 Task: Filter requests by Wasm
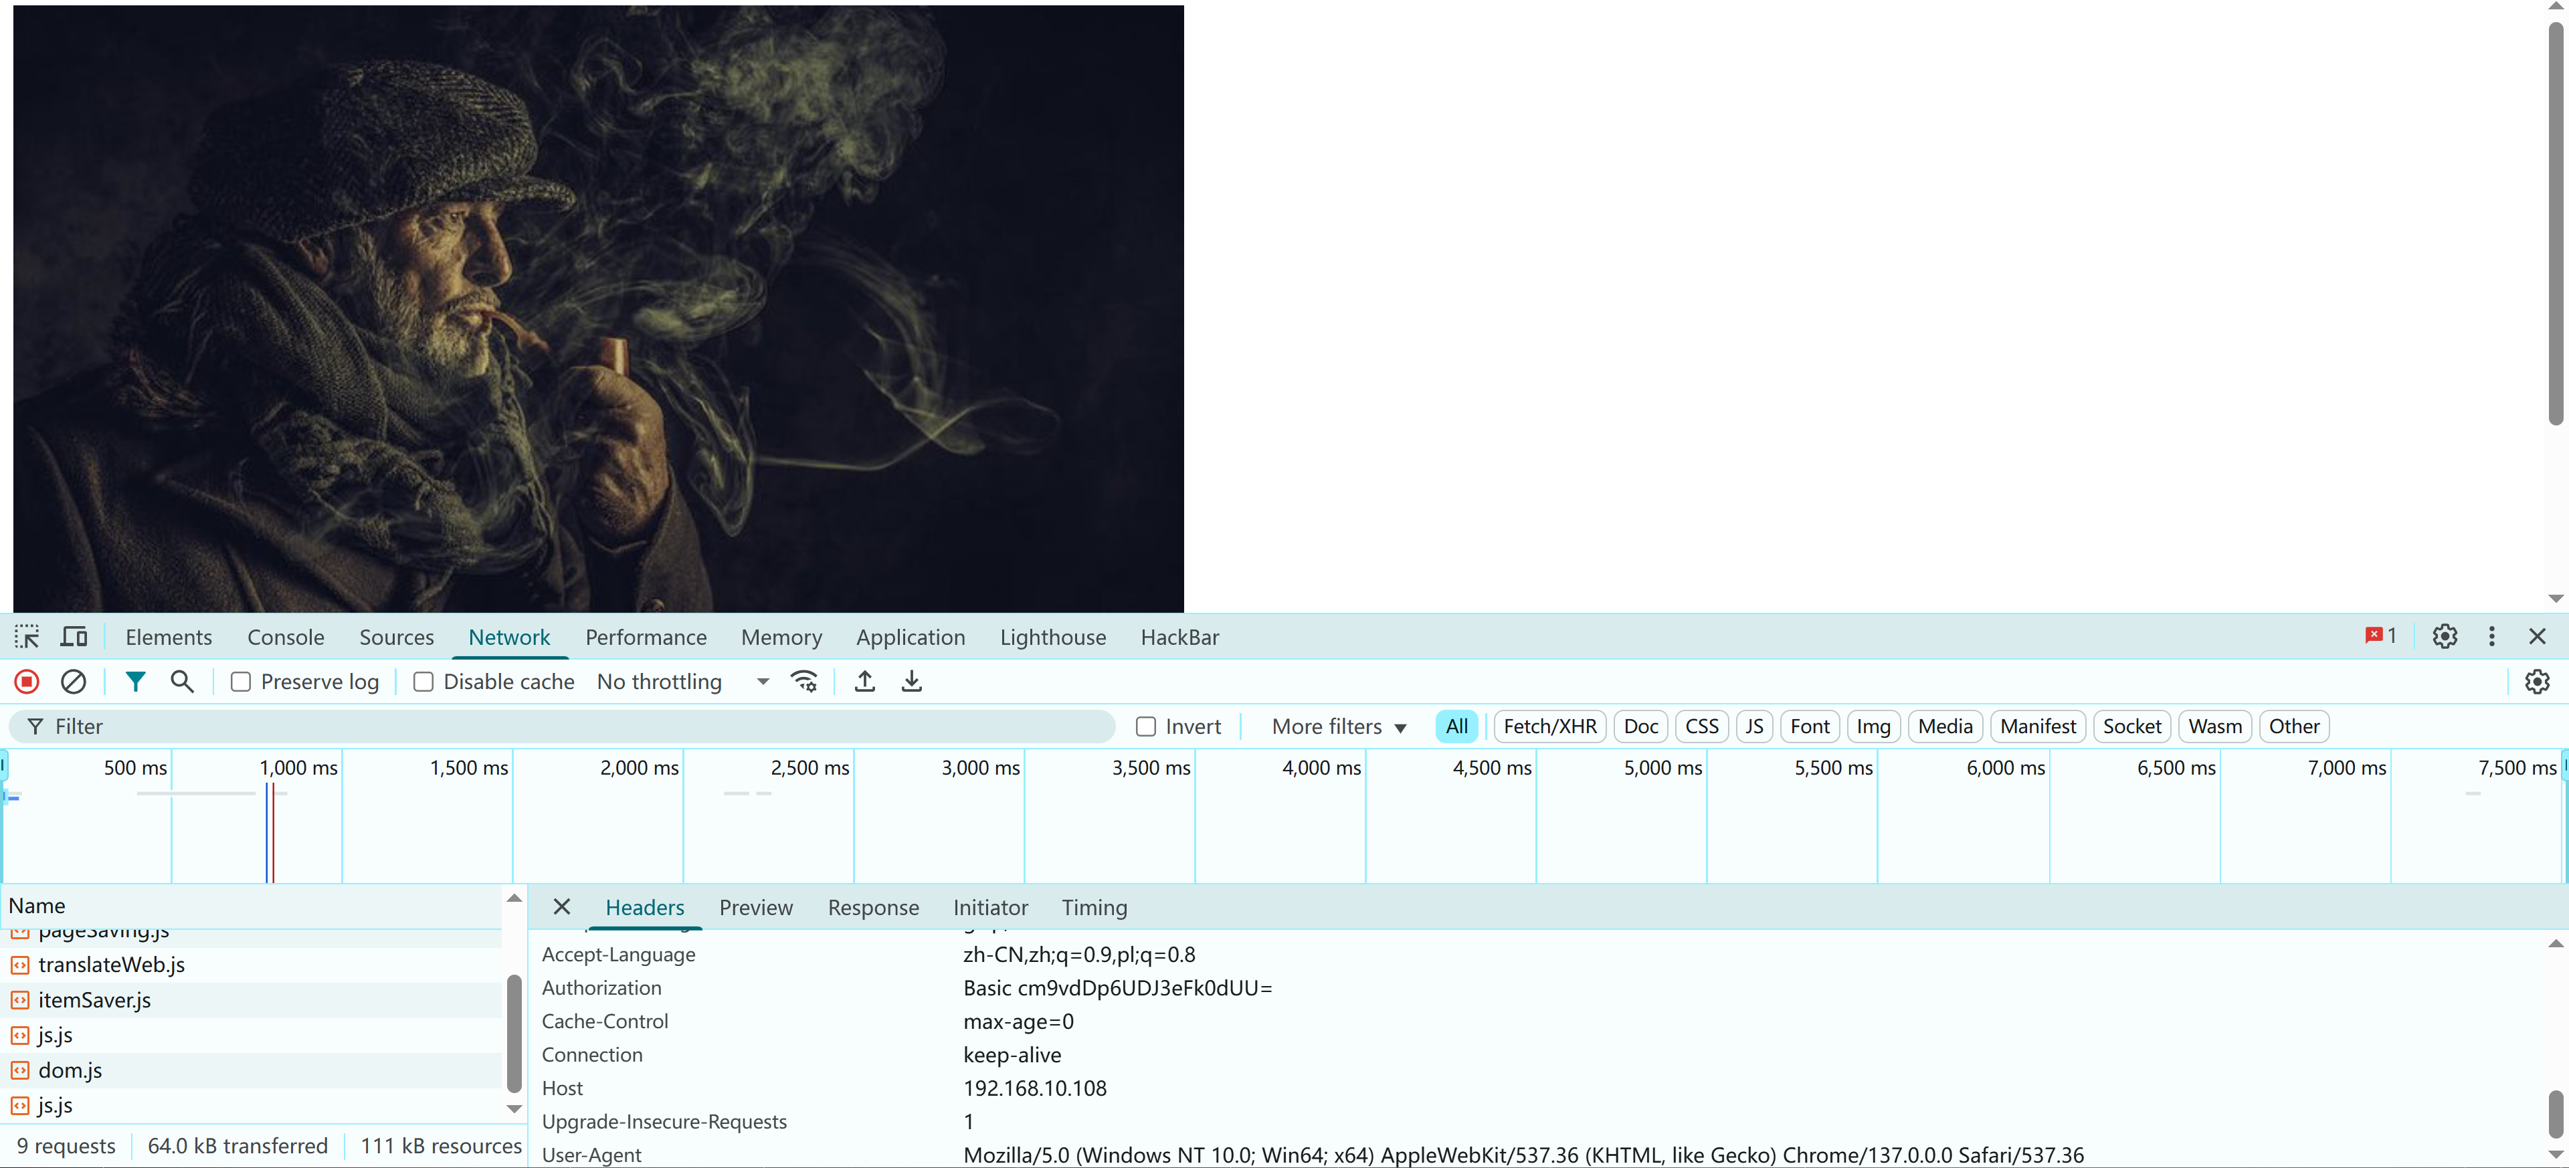tap(2214, 726)
